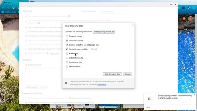
Task: Toggle Enable Bluetooth checkbox in Settings
Action: 26,65
